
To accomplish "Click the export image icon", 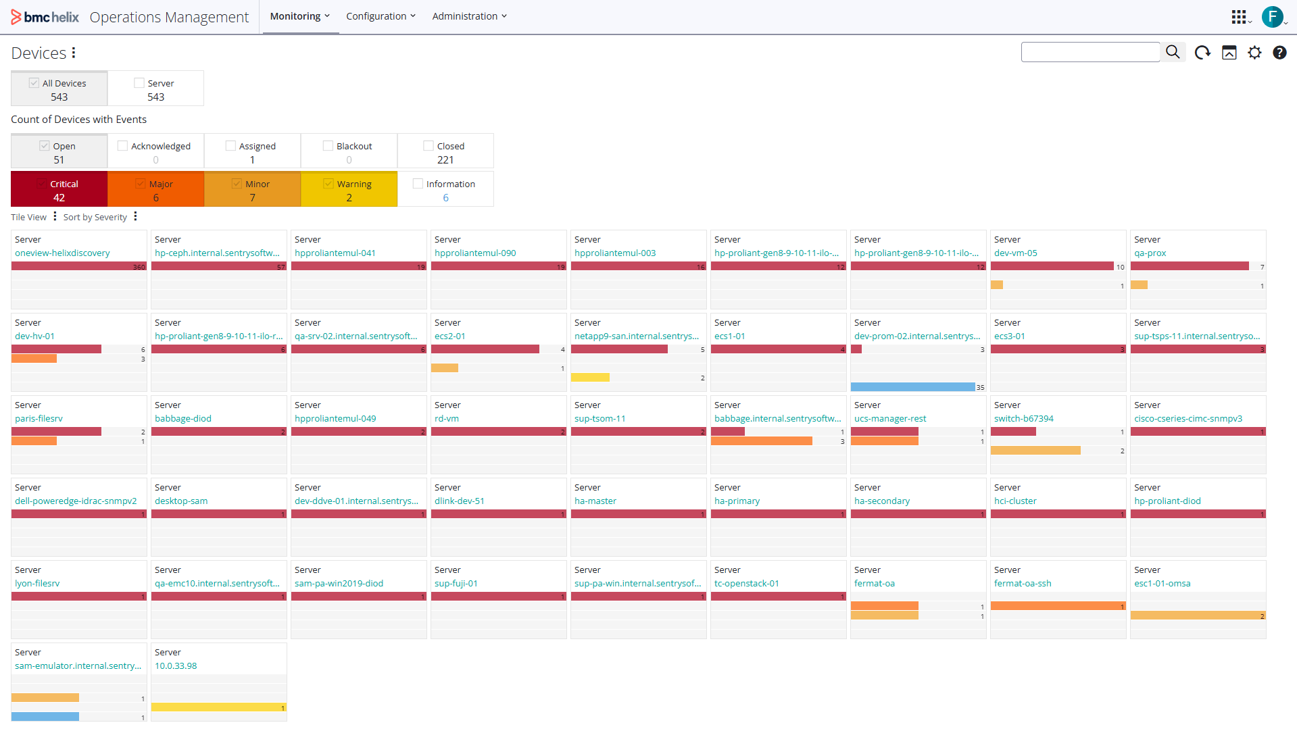I will 1229,53.
